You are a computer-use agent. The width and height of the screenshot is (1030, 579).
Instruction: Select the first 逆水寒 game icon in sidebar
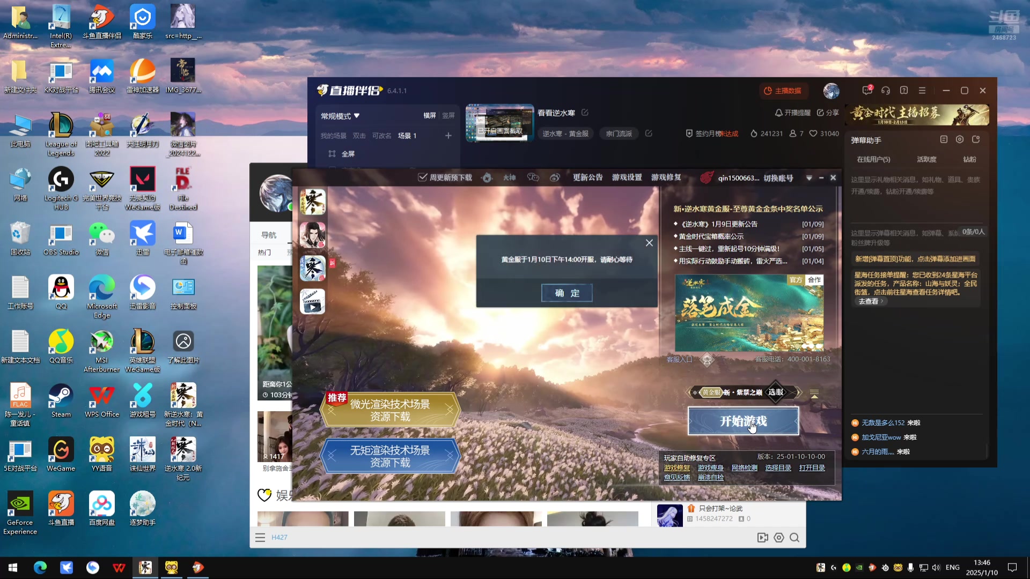[312, 202]
